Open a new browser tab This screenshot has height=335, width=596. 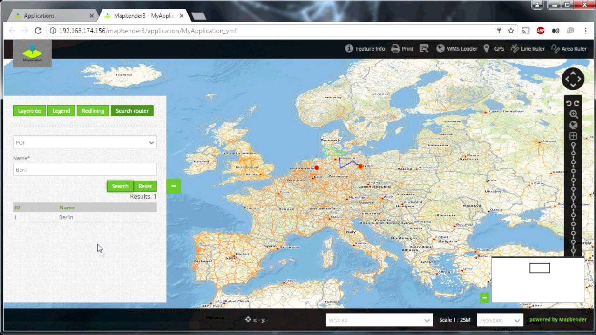[x=199, y=16]
